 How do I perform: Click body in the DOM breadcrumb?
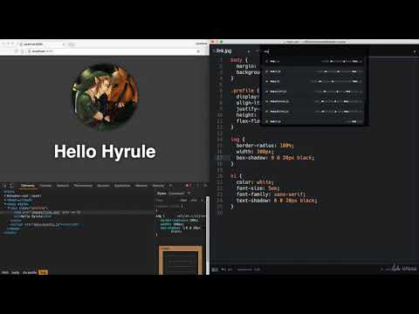point(15,272)
